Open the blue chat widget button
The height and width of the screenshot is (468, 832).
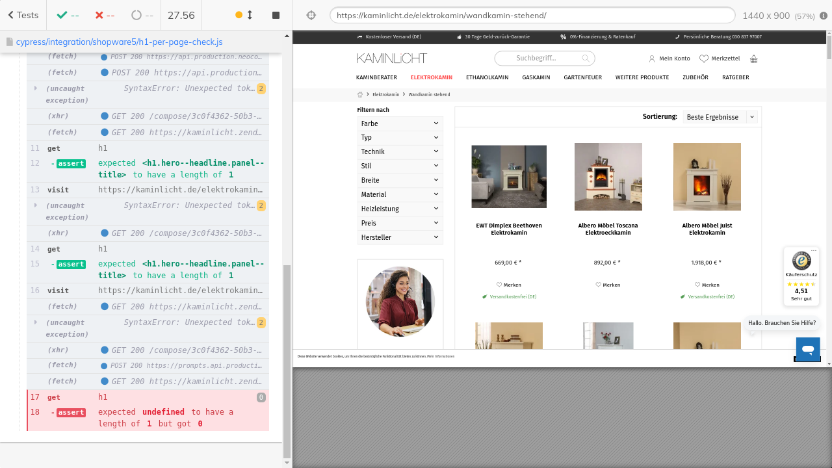808,349
